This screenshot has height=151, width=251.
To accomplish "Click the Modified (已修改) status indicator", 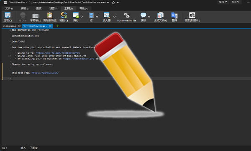I will coord(33,148).
